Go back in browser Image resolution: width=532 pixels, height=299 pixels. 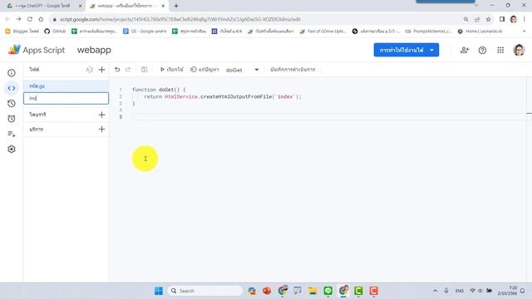7,19
